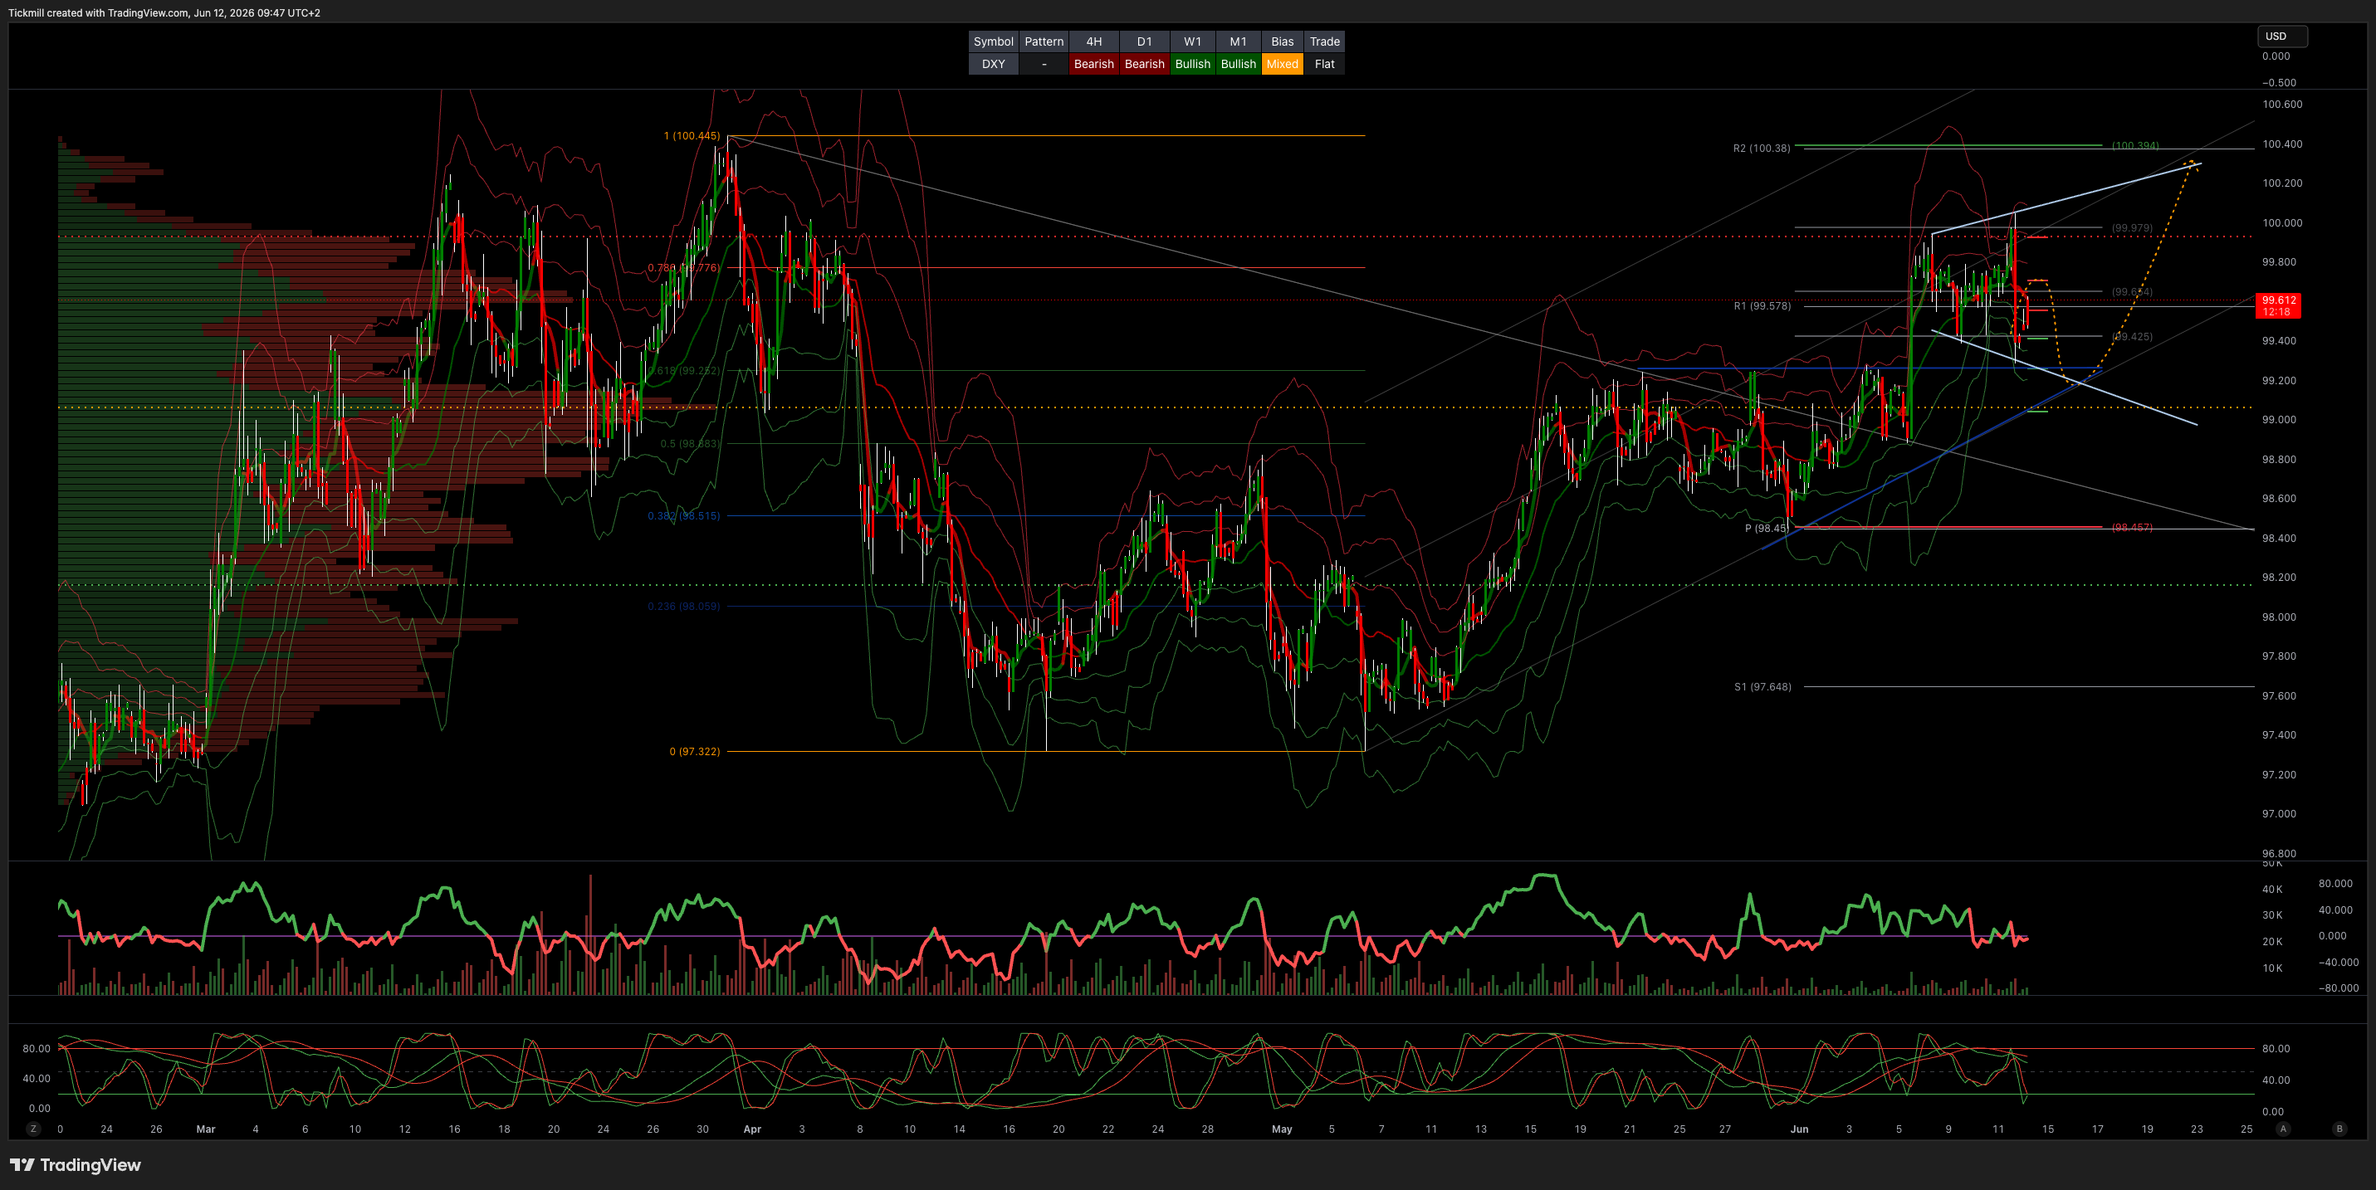
Task: Click the 97.000 price axis label
Action: [x=2279, y=814]
